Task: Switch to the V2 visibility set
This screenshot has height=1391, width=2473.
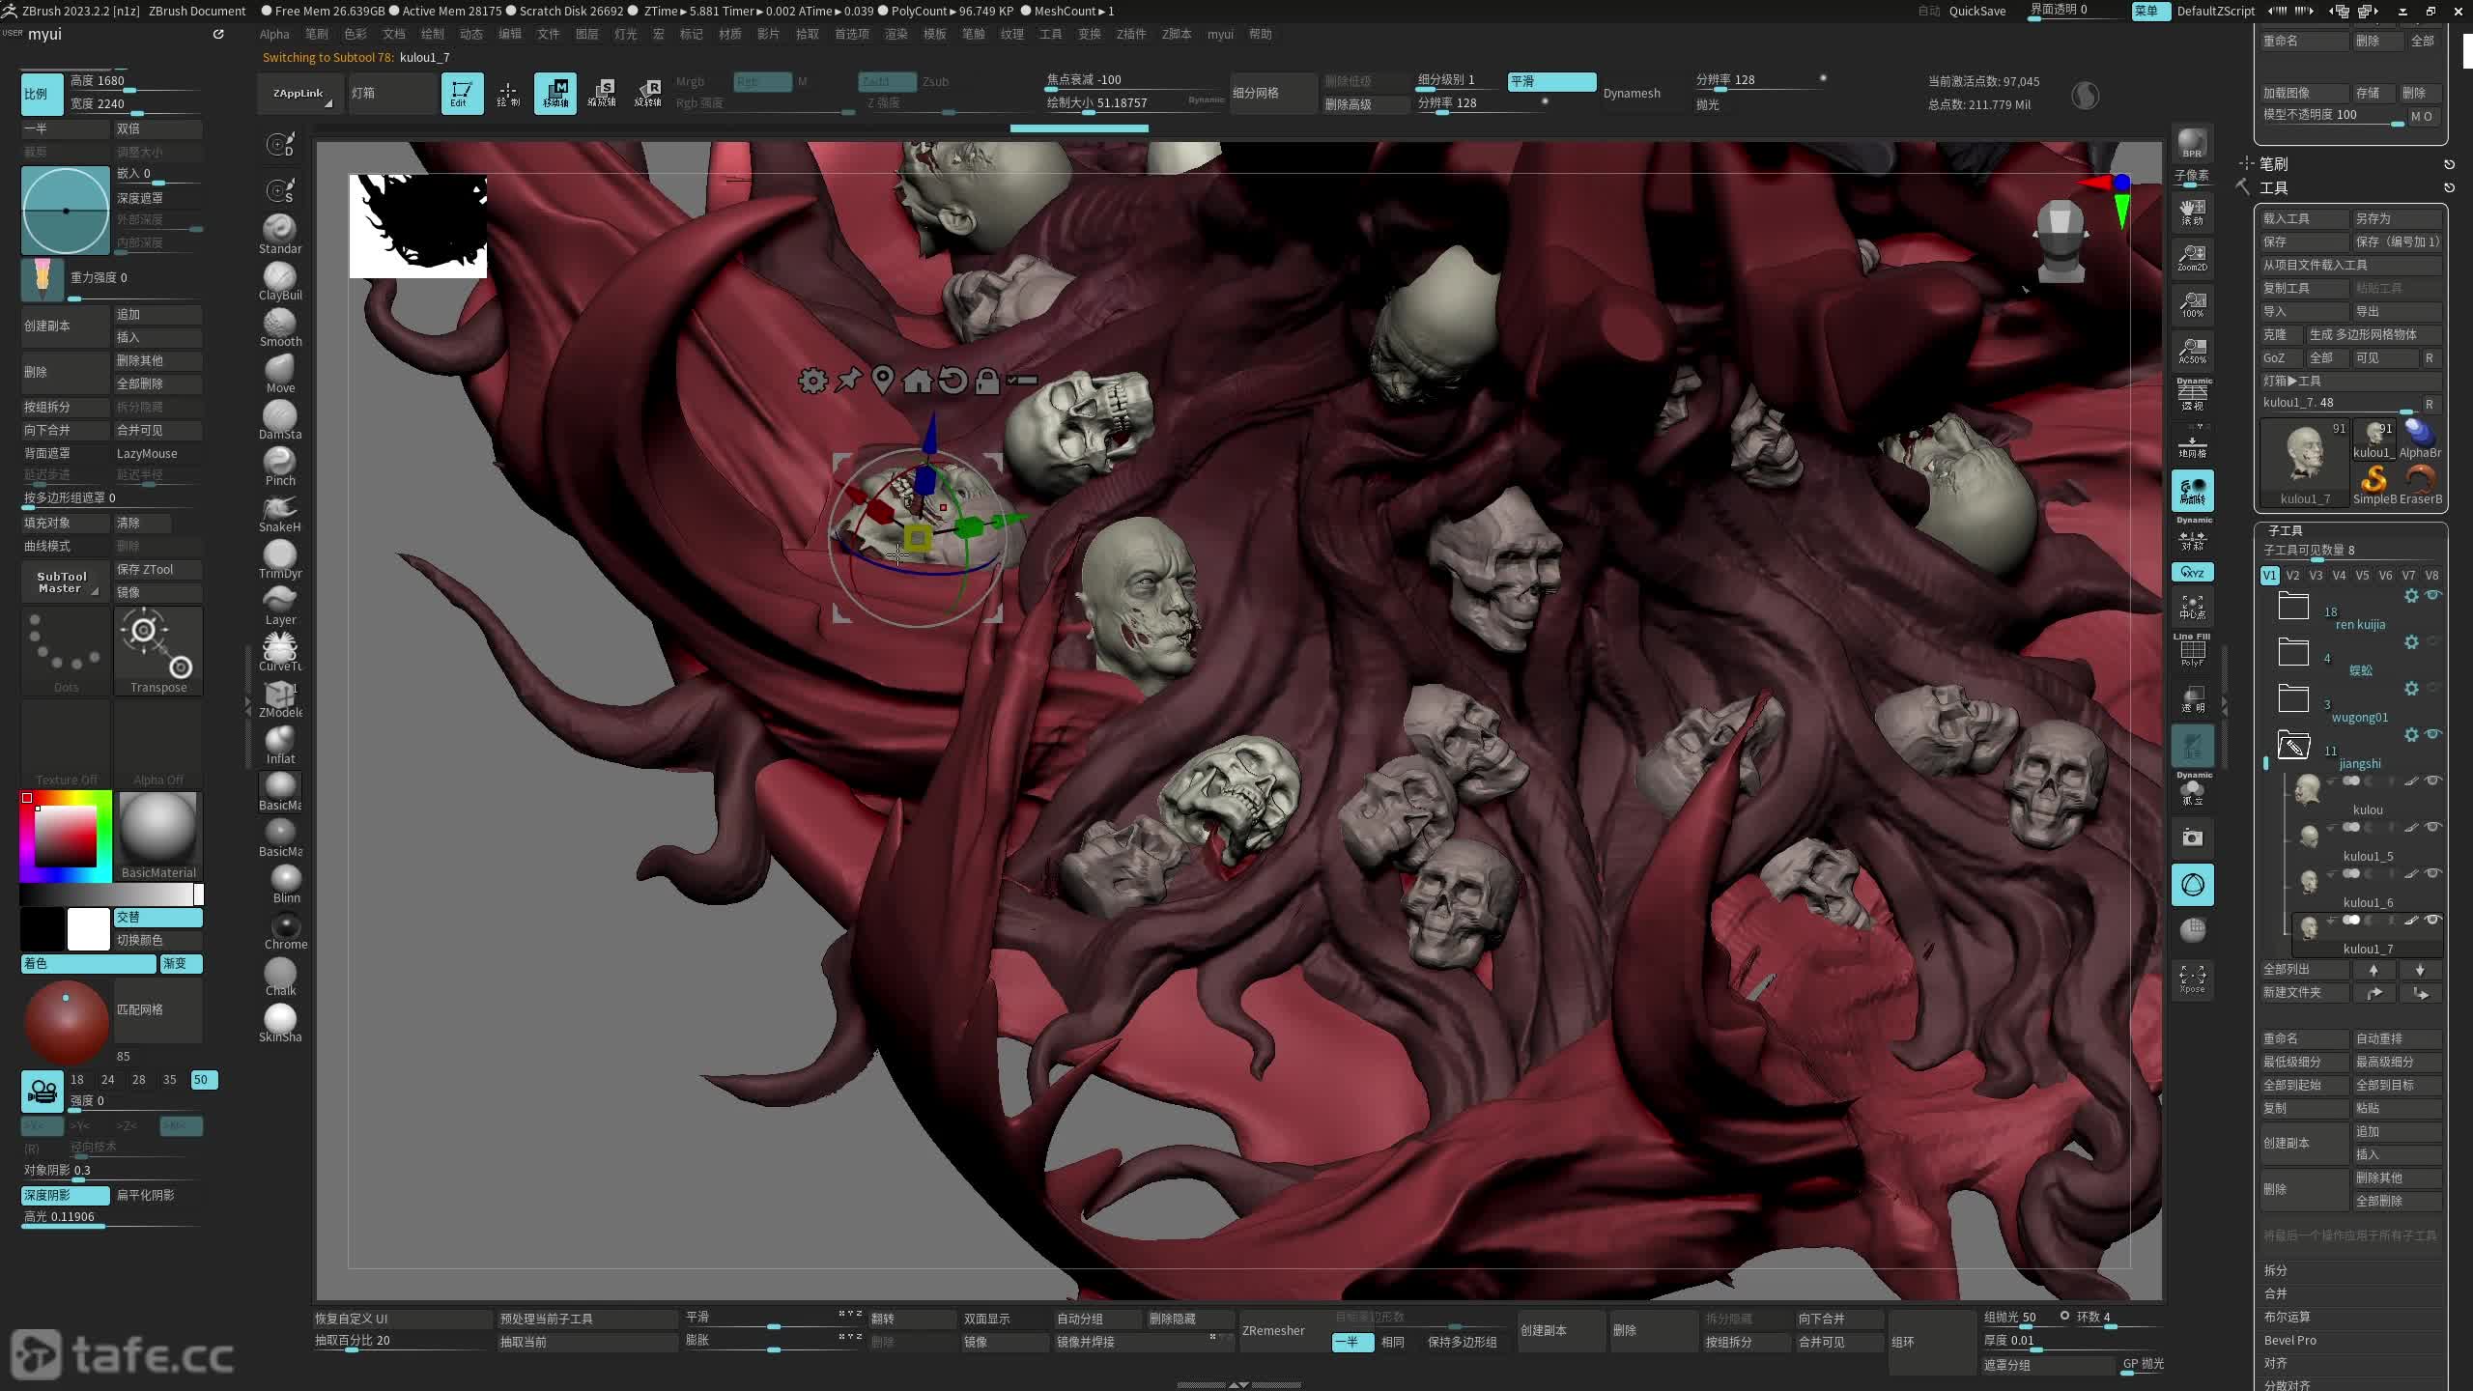Action: (x=2292, y=575)
